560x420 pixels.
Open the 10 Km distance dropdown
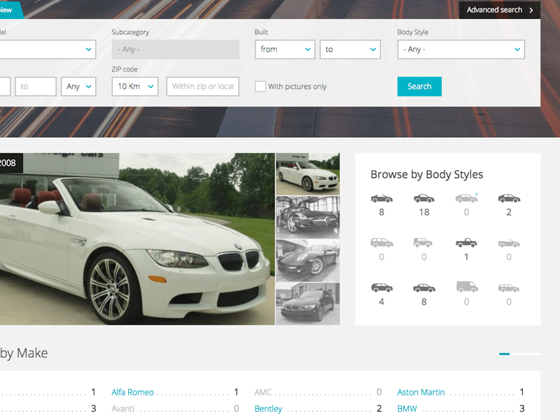pos(135,86)
